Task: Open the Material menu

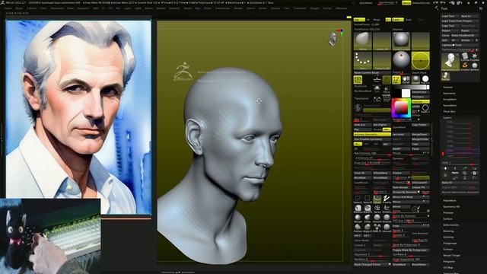Action: pyautogui.click(x=174, y=8)
